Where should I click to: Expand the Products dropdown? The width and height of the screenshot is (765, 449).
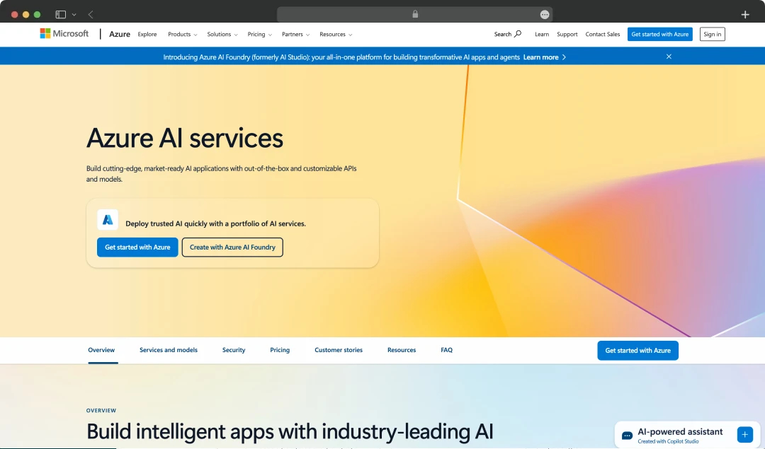(x=182, y=34)
